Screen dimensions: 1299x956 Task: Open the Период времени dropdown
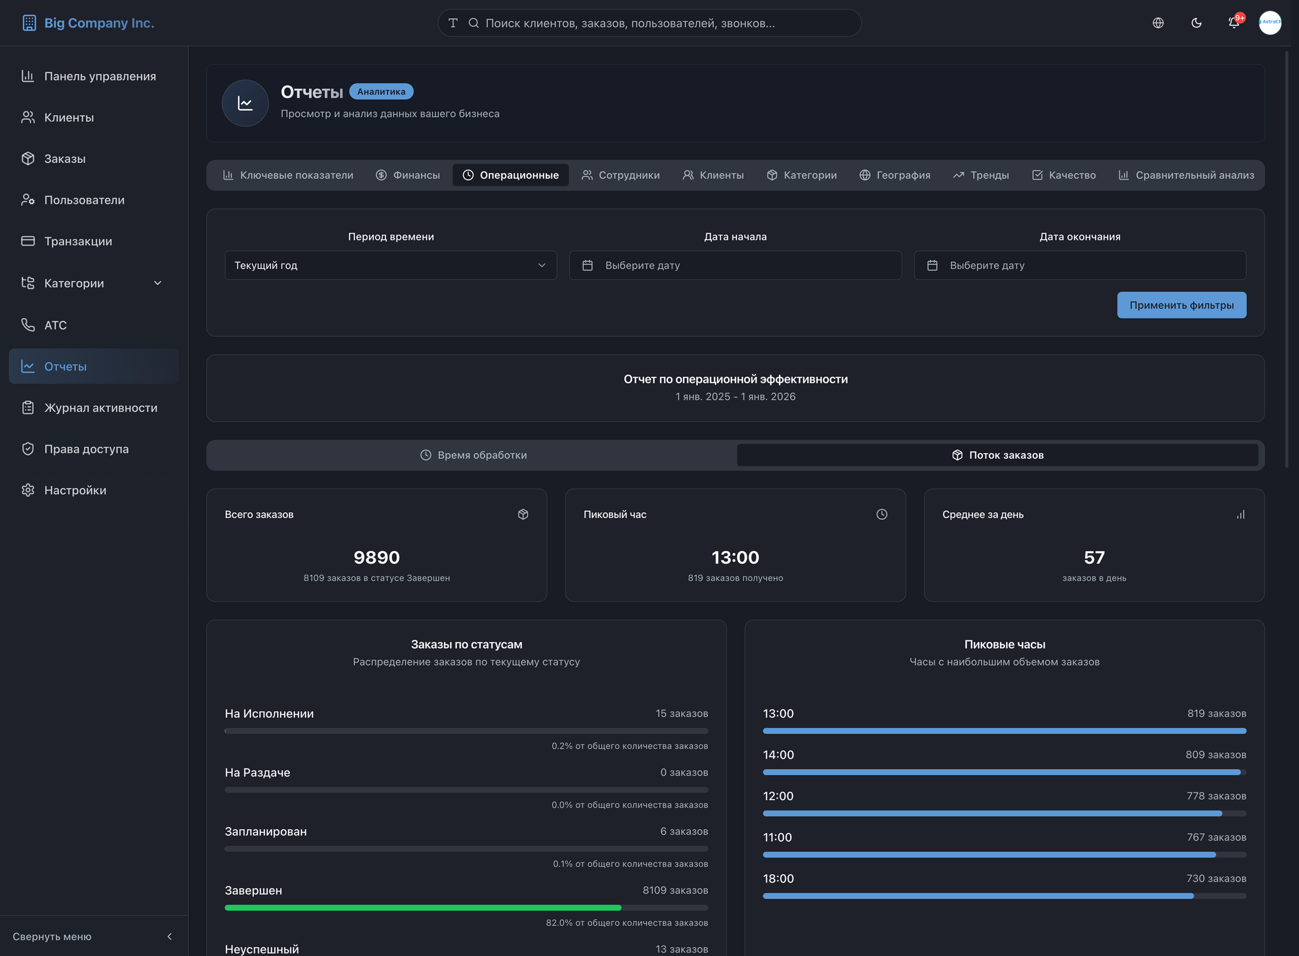coord(391,265)
